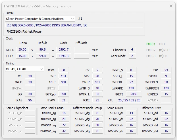Click the RTL values field
Viewport: 177px width, 140px height.
point(129,100)
